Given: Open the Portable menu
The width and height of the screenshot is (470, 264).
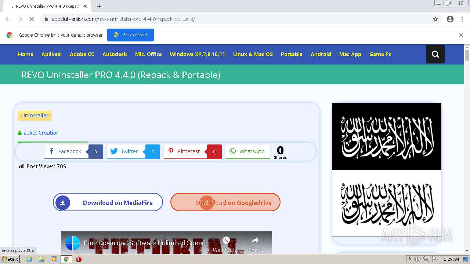Looking at the screenshot, I should click(x=292, y=54).
